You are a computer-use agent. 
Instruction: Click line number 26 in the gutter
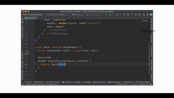pos(26,65)
